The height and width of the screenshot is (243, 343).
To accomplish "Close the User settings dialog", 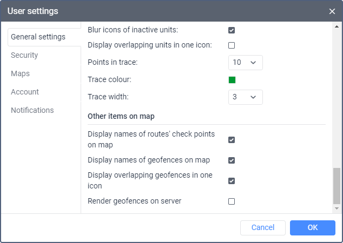I will pyautogui.click(x=332, y=11).
